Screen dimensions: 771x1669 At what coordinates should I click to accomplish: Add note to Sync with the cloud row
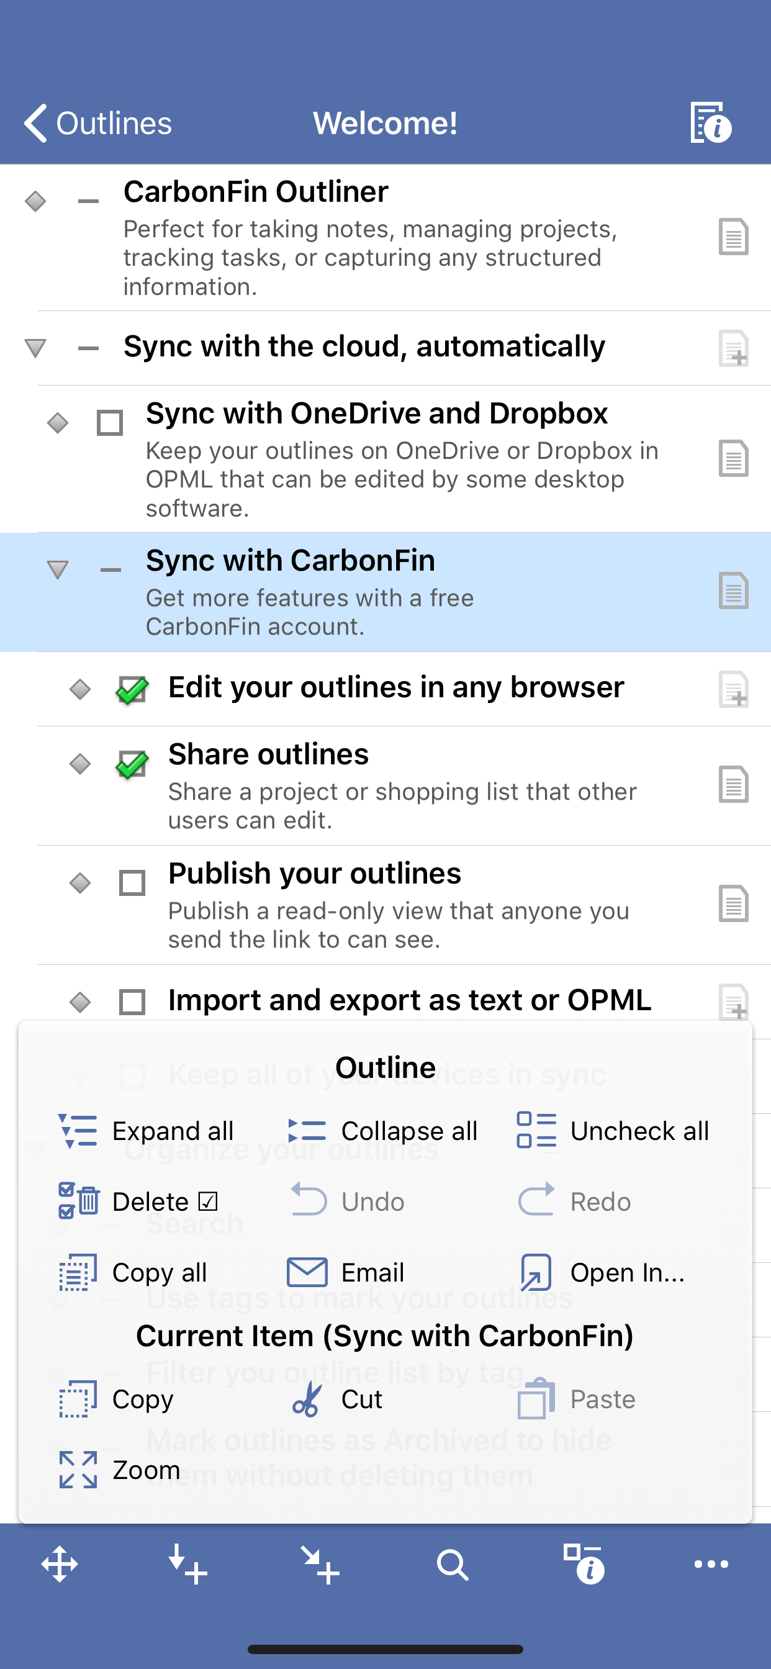pos(733,348)
